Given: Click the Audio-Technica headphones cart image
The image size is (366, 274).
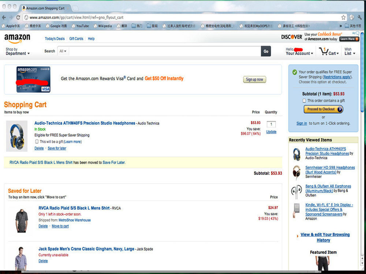Looking at the screenshot, I should (17, 136).
